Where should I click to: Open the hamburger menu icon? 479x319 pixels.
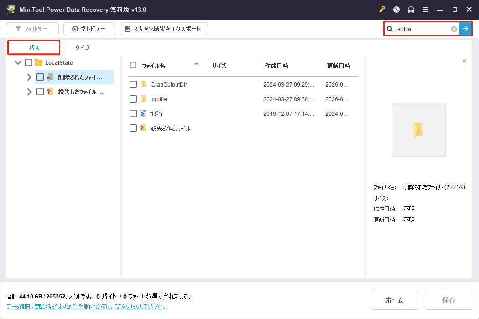coord(426,10)
